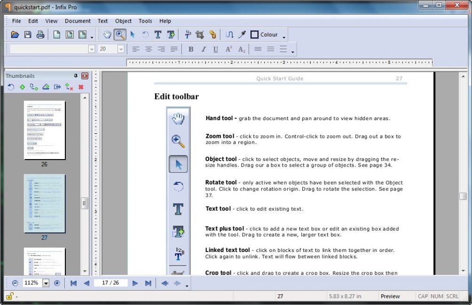Screen dimensions: 472x305
Task: Click zoom in plus button
Action: pos(57,283)
